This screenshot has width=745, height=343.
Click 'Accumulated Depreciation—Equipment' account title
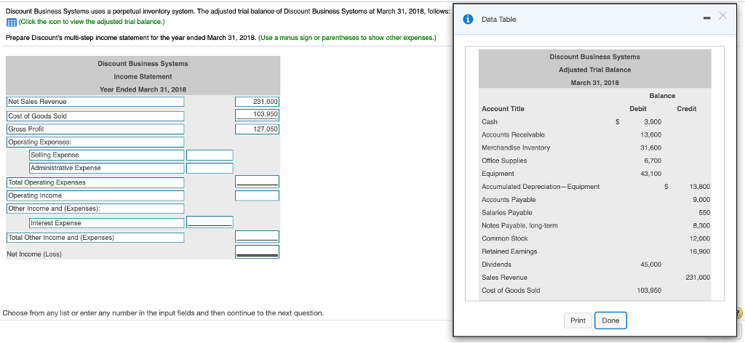point(541,187)
